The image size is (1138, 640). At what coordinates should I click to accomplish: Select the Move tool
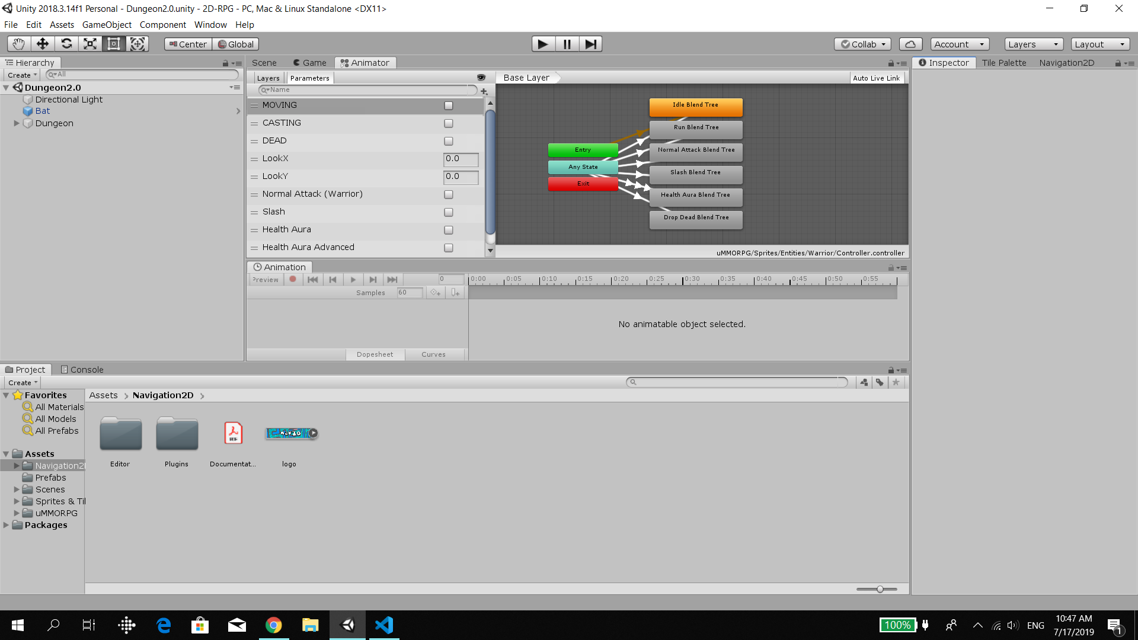[x=42, y=43]
